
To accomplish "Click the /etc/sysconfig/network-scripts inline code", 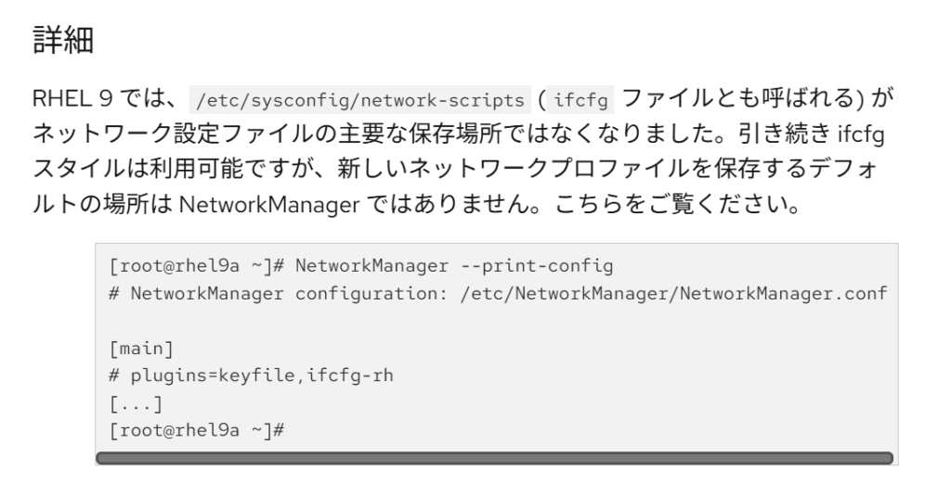I will (359, 97).
